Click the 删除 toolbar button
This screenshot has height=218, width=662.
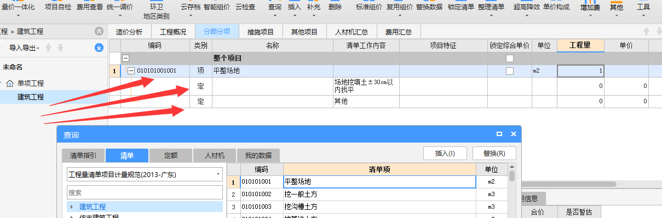click(x=335, y=7)
